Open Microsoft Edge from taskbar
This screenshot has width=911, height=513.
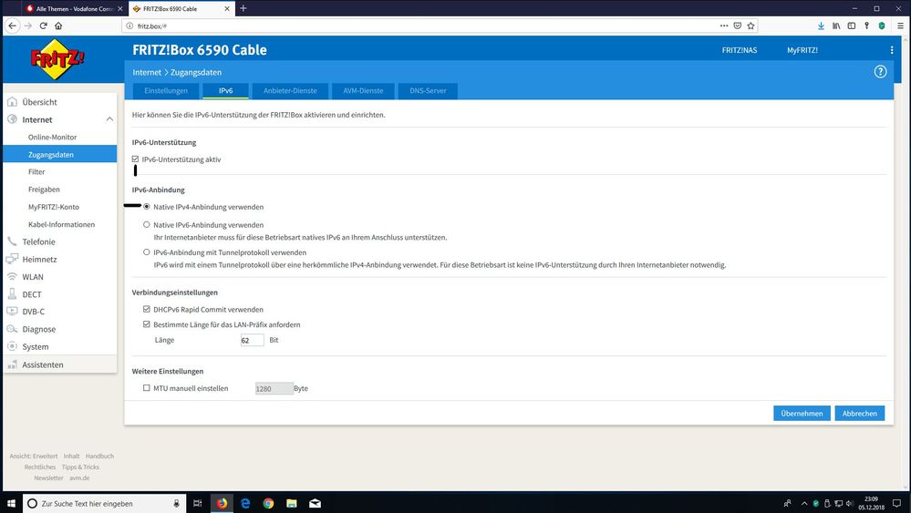tap(245, 503)
